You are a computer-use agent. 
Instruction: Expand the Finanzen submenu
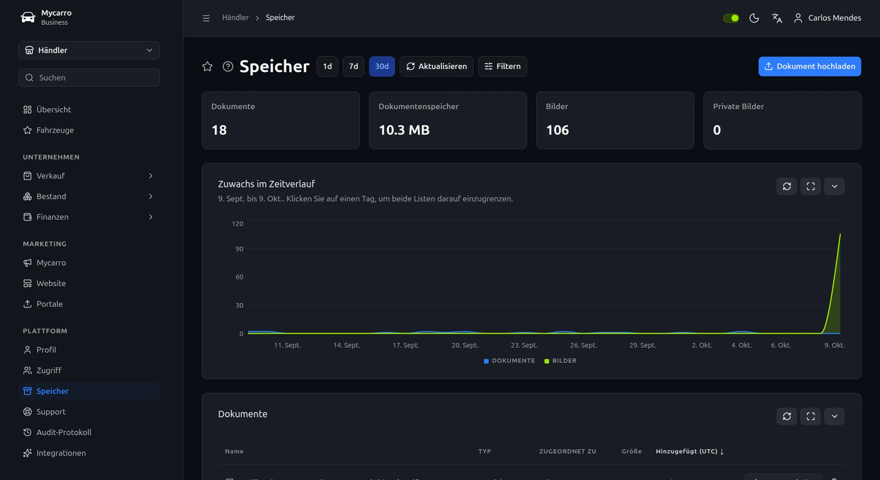[x=89, y=217]
